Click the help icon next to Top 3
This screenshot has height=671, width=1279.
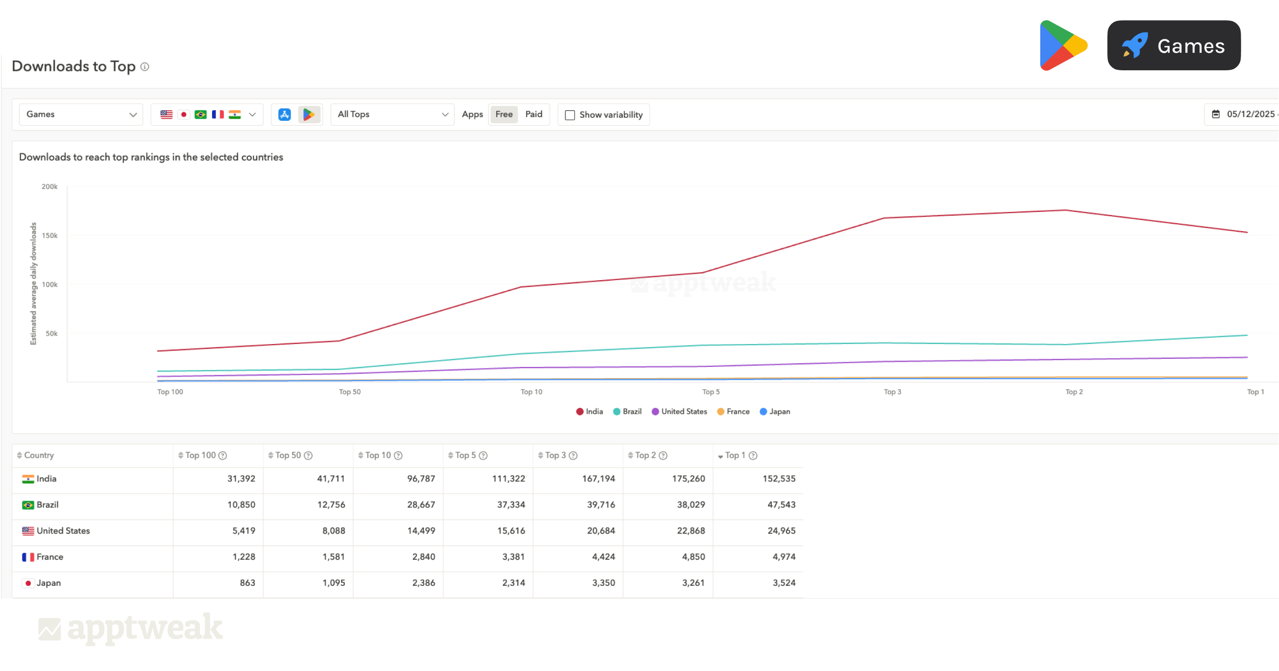573,456
